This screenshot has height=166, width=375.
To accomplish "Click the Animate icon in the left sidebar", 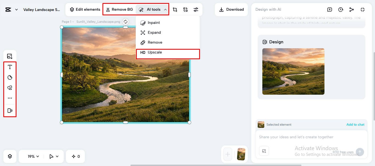I will (x=10, y=110).
